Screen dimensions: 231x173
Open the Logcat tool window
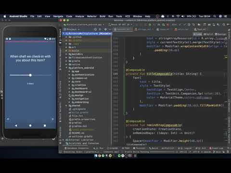[x=184, y=148]
